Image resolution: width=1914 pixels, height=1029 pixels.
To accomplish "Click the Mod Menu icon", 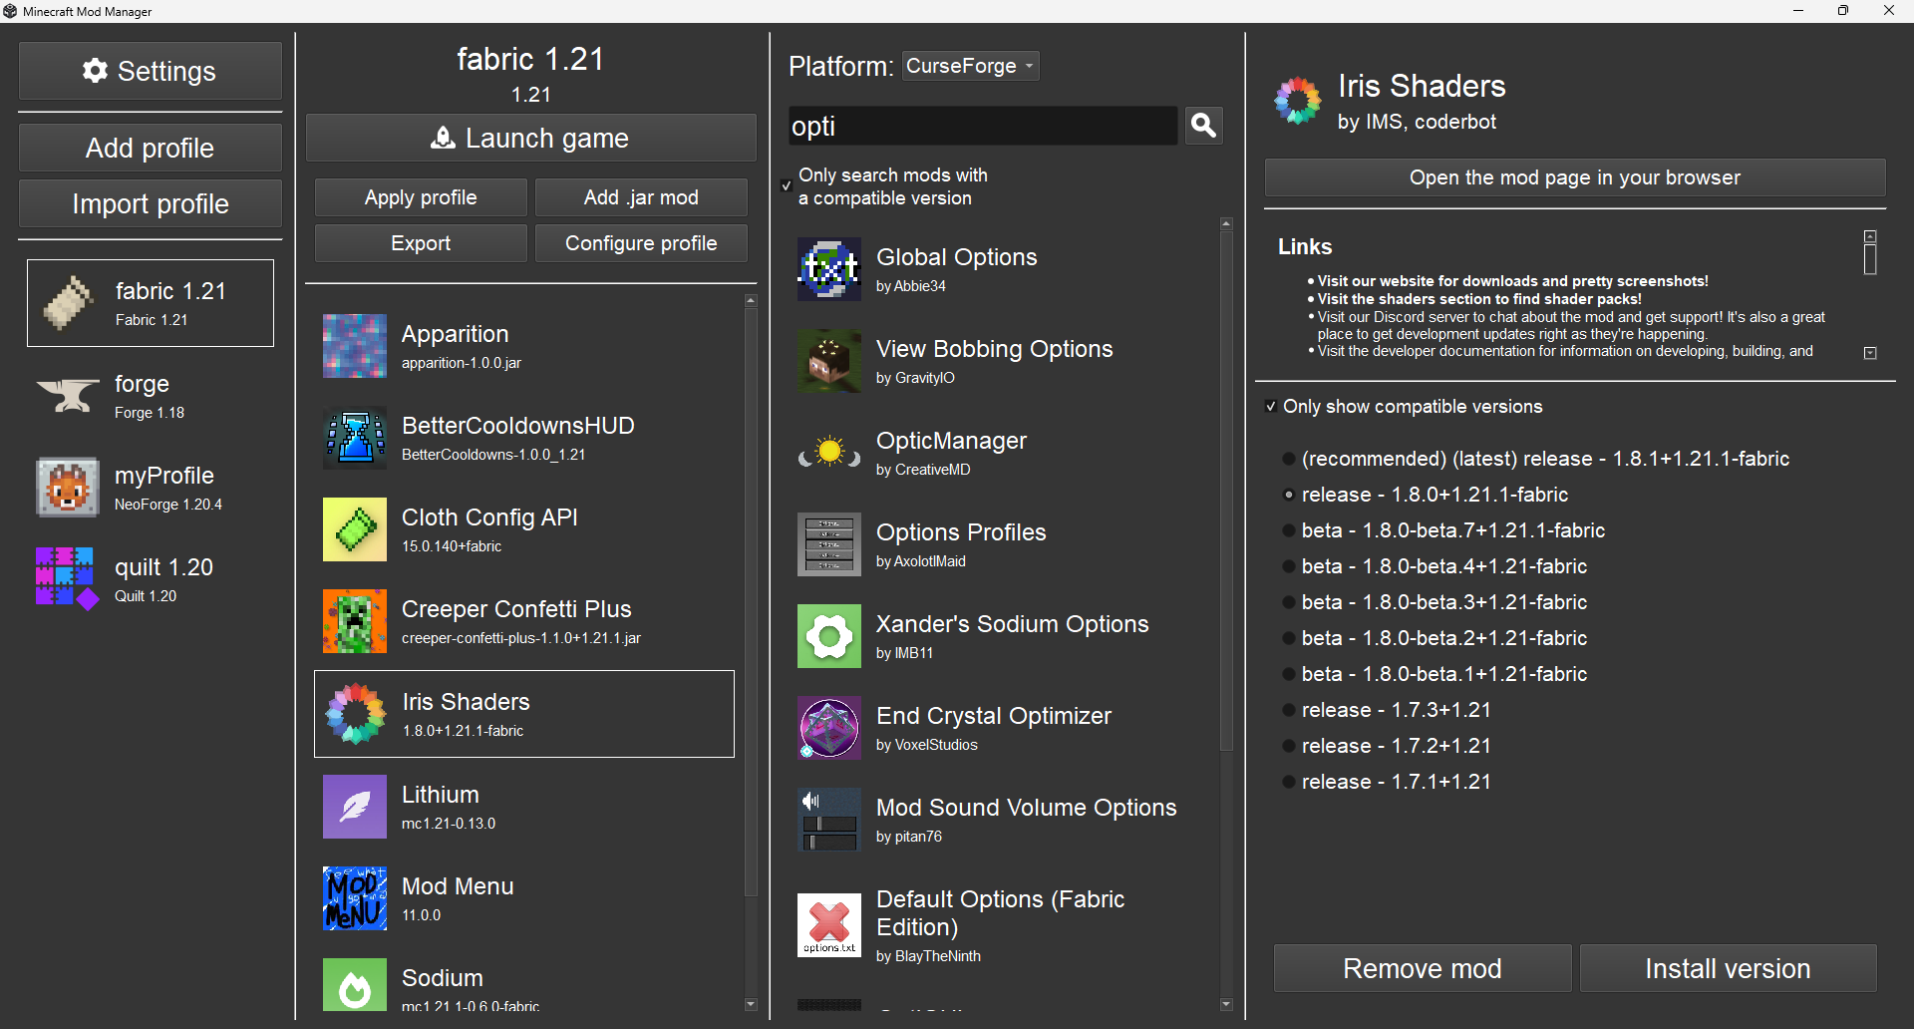I will click(x=354, y=898).
